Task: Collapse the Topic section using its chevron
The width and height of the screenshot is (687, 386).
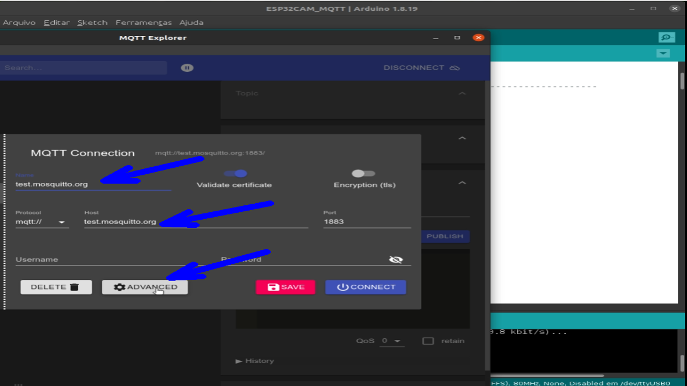Action: (462, 93)
